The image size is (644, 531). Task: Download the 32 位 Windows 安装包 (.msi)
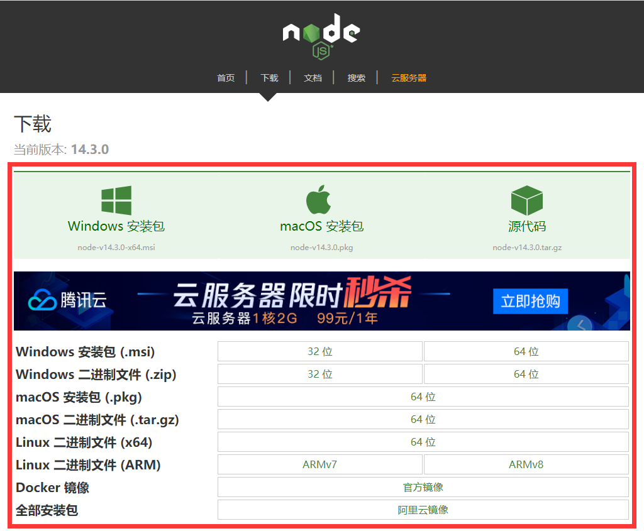pyautogui.click(x=320, y=351)
